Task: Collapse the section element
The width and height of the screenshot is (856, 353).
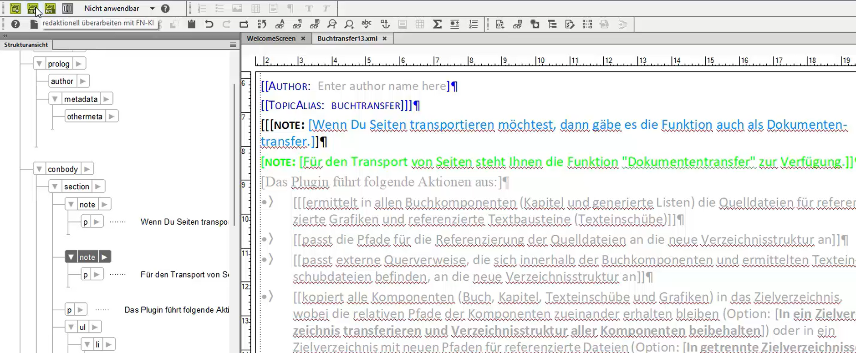Action: coord(55,187)
